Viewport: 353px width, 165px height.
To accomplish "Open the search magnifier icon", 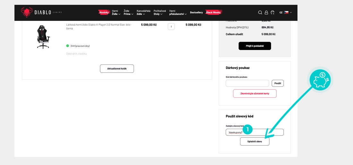I will [260, 12].
